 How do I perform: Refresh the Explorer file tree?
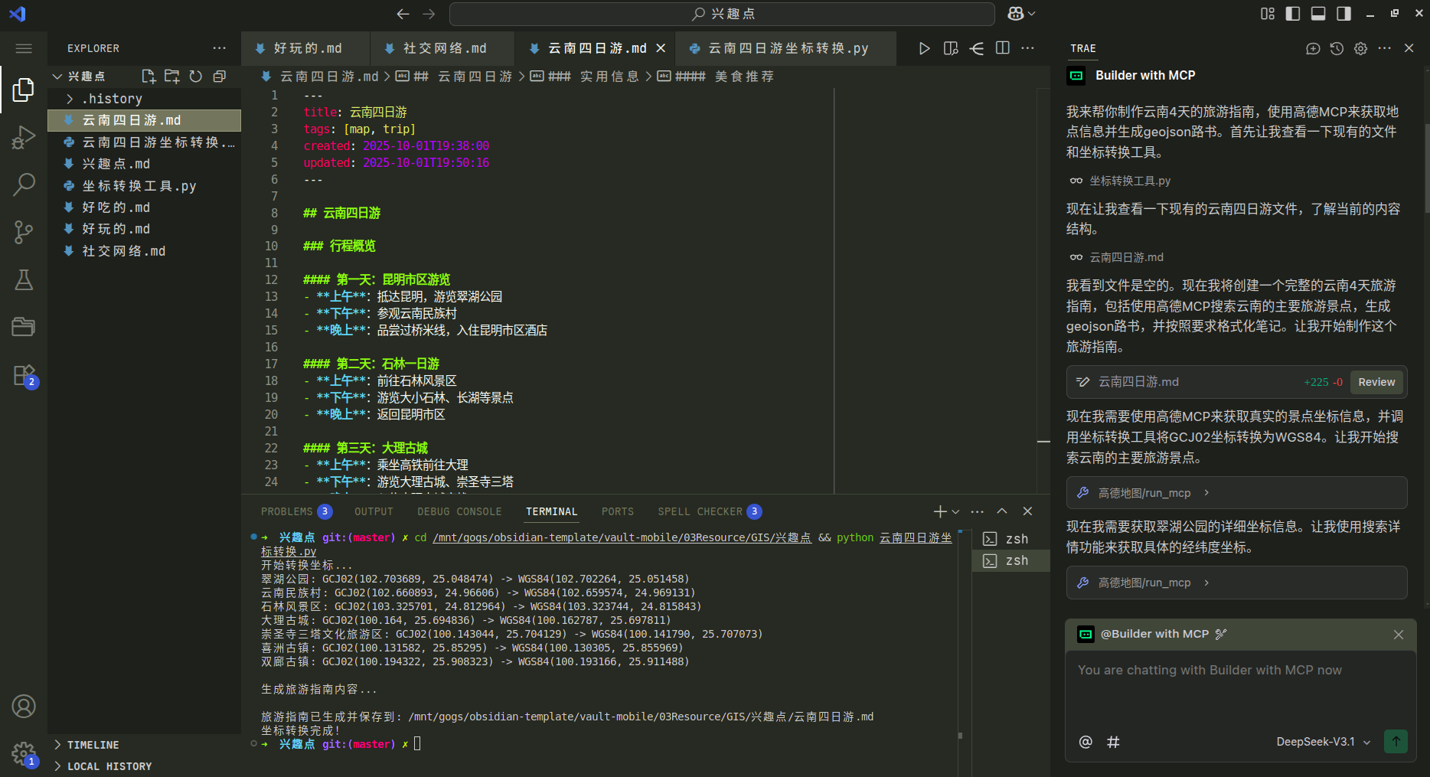196,77
